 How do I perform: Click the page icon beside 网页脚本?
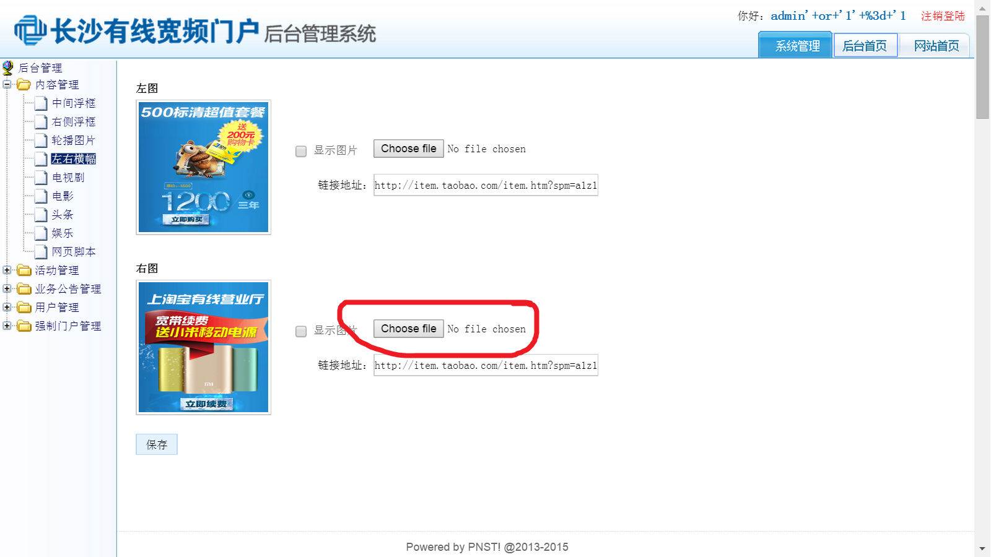point(41,252)
